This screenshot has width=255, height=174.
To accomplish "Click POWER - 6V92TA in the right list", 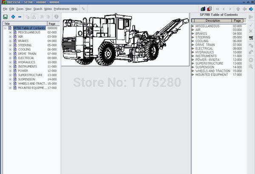I will coord(207,60).
